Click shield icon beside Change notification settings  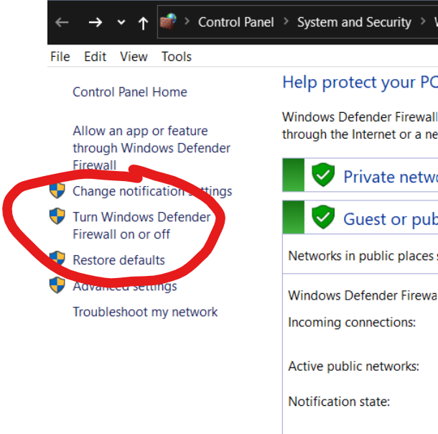coord(57,190)
